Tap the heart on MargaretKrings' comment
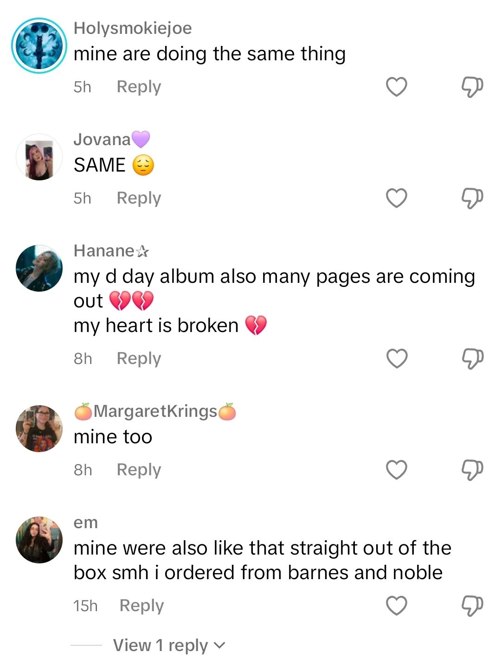Screen dimensions: 501x664 click(397, 470)
